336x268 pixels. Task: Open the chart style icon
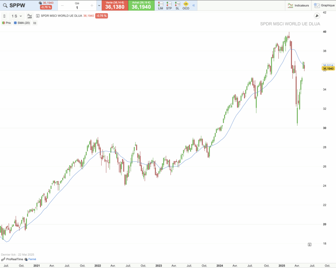click(30, 16)
